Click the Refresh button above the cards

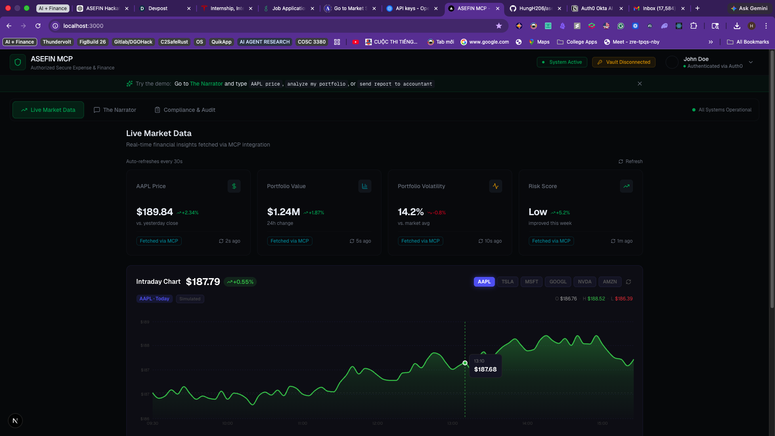630,161
